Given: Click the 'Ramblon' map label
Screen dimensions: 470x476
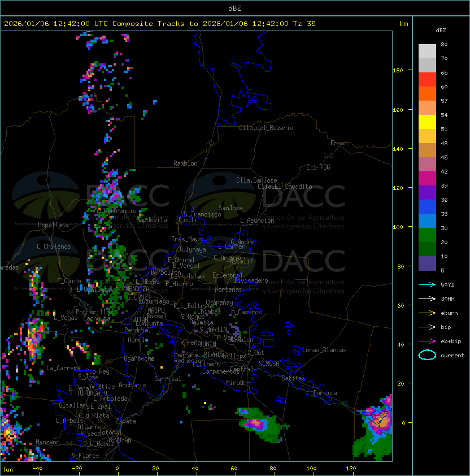Looking at the screenshot, I should click(x=185, y=163).
